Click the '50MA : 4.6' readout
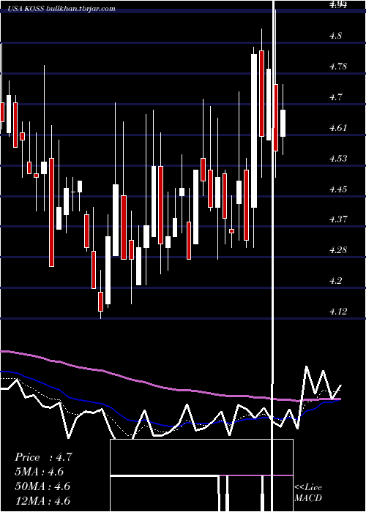The image size is (366, 512). pos(42,486)
